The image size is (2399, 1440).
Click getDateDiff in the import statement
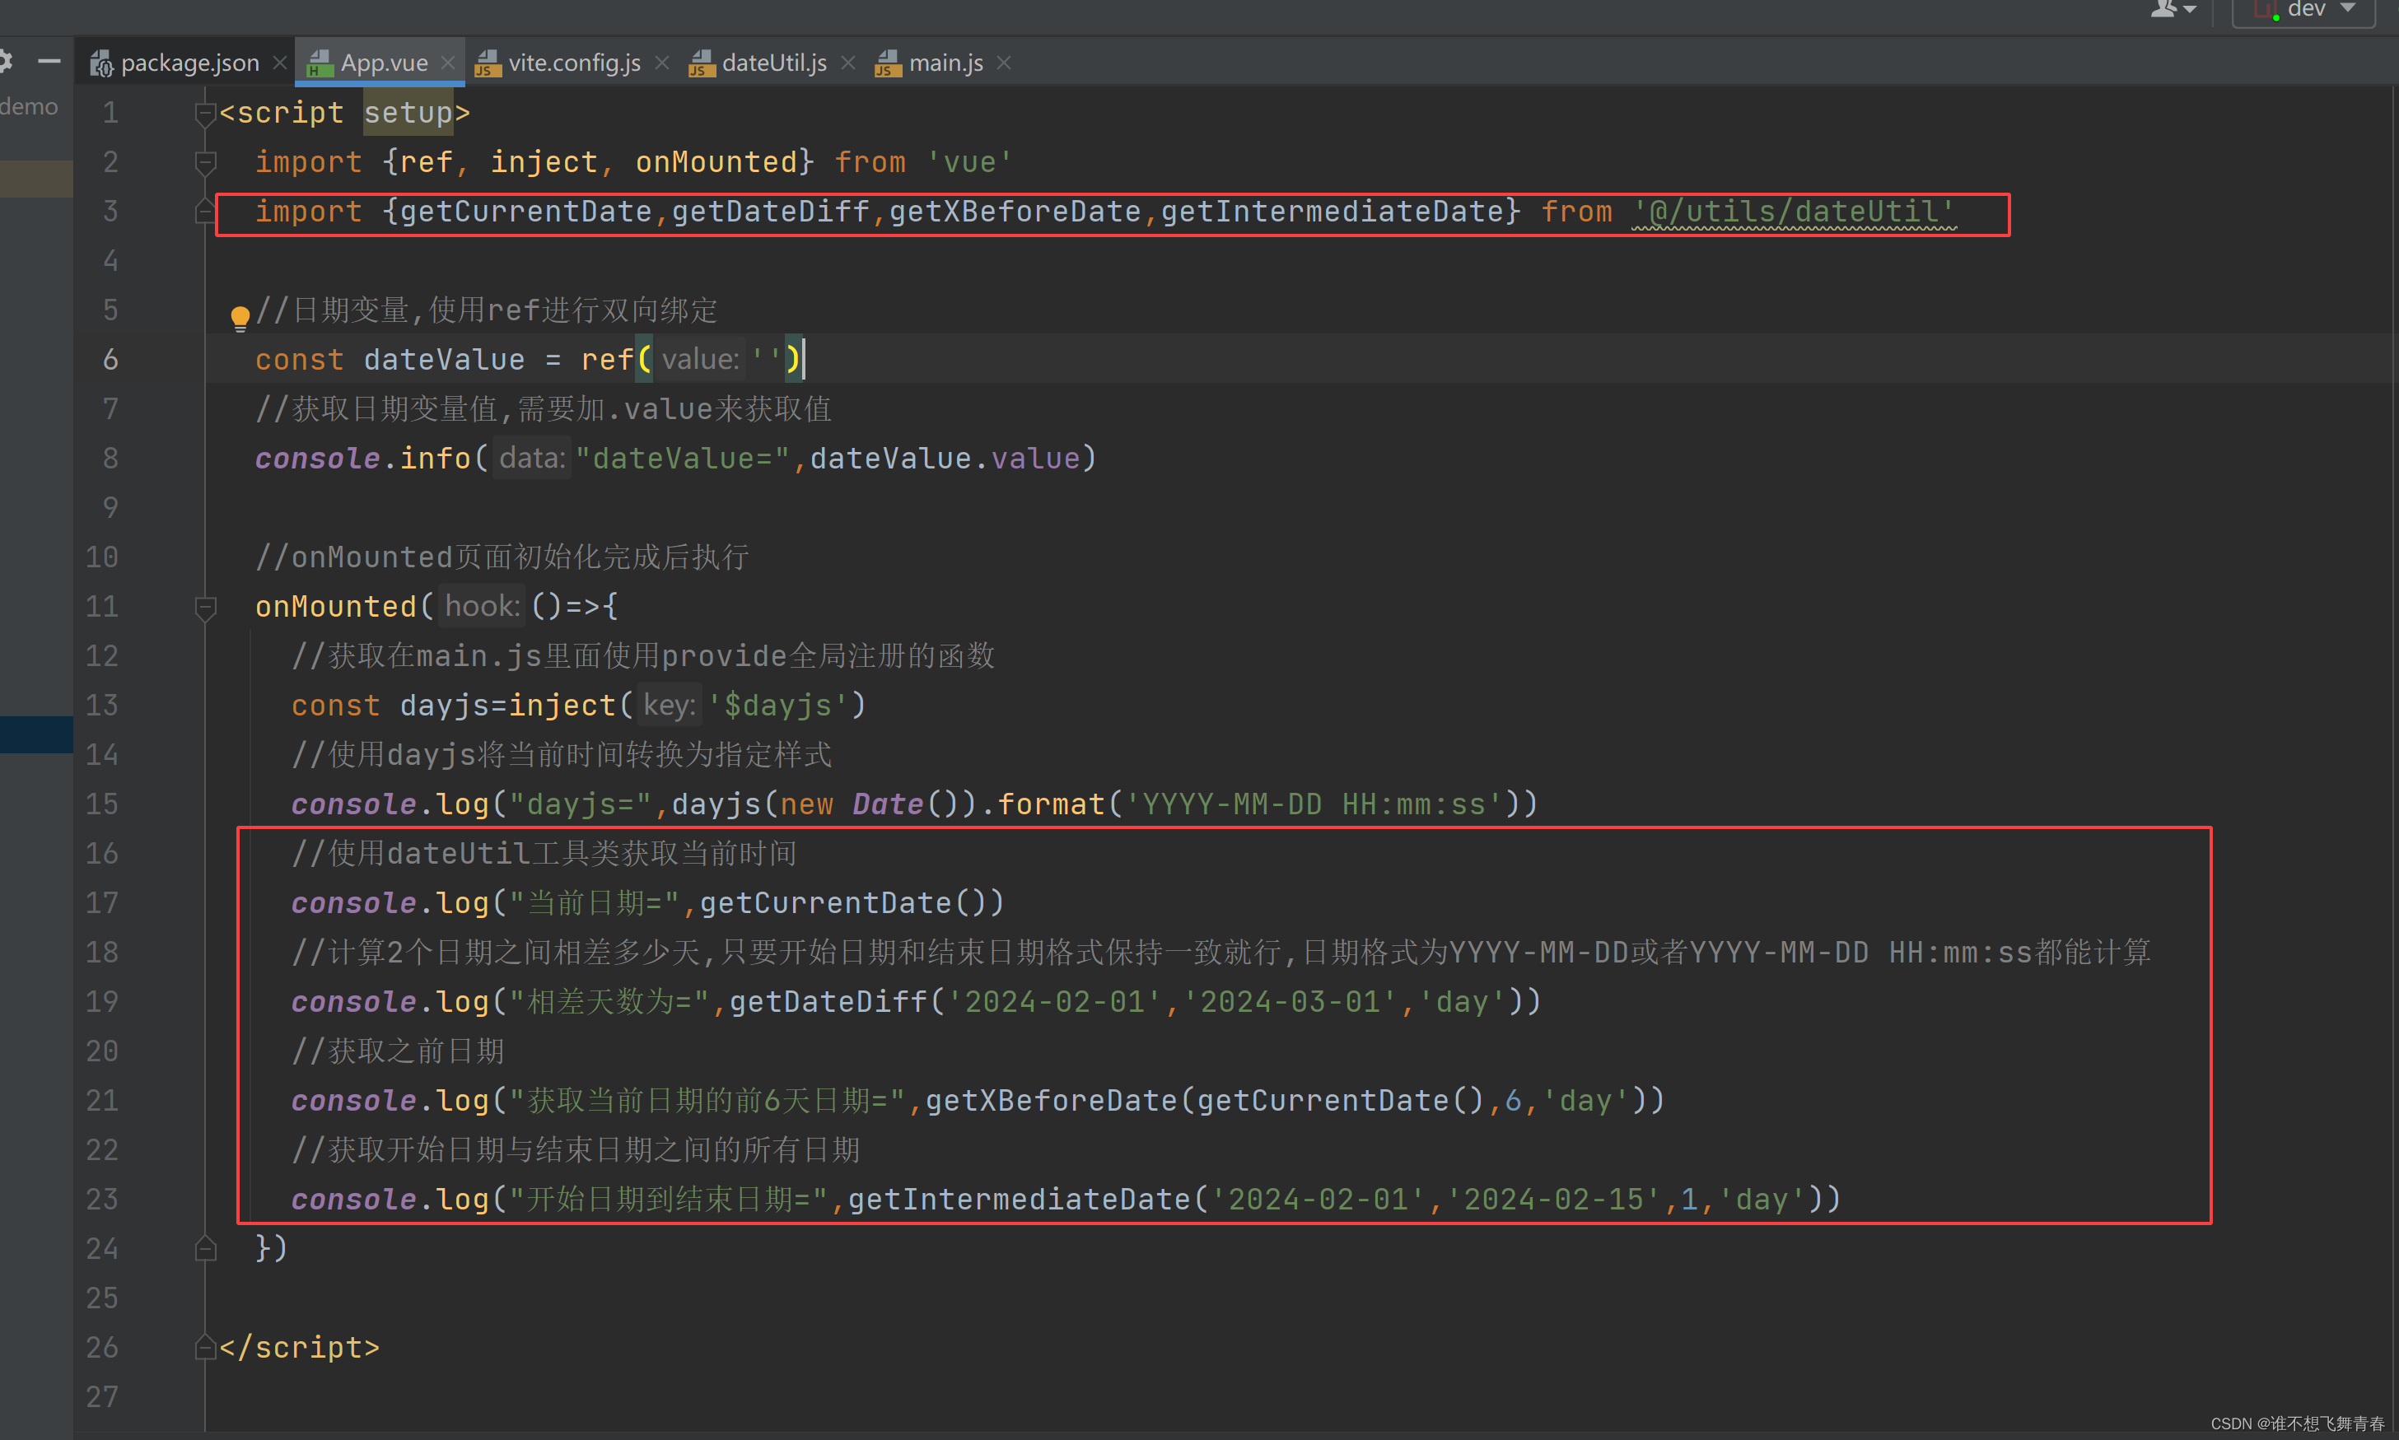coord(771,212)
